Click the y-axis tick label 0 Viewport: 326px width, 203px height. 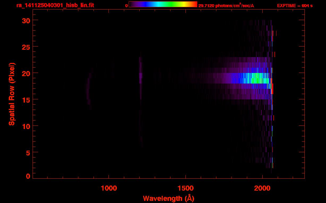coord(28,176)
